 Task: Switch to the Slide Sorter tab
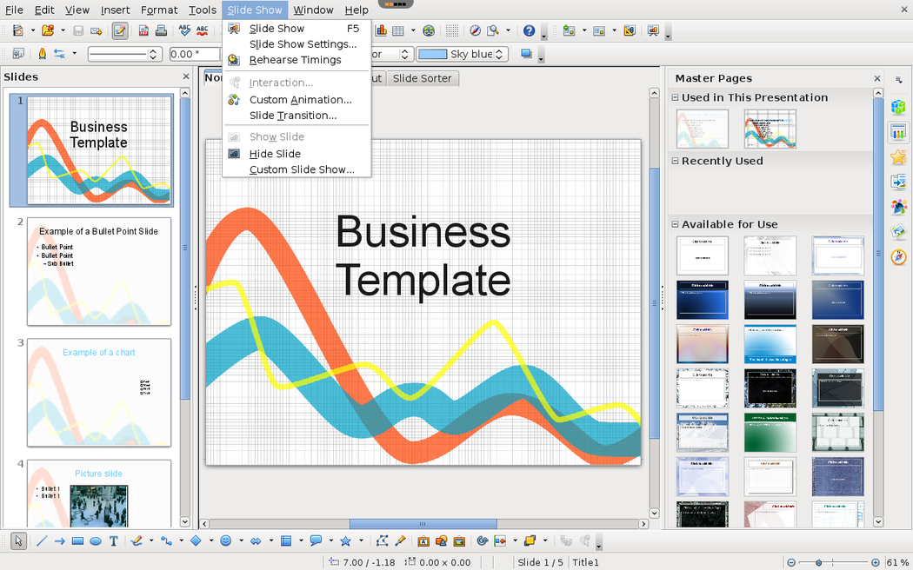point(422,78)
